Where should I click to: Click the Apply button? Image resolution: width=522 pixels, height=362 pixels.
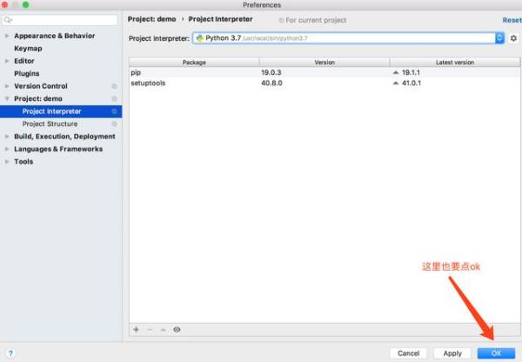point(452,353)
